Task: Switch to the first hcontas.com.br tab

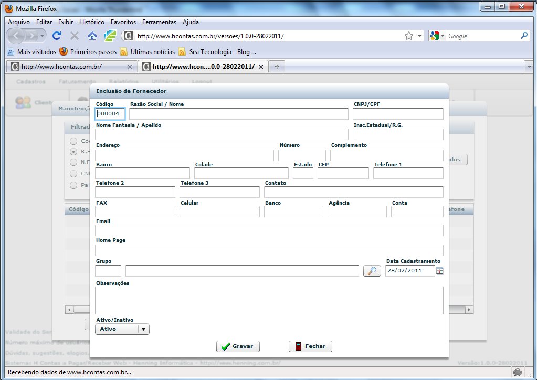Action: pyautogui.click(x=71, y=67)
